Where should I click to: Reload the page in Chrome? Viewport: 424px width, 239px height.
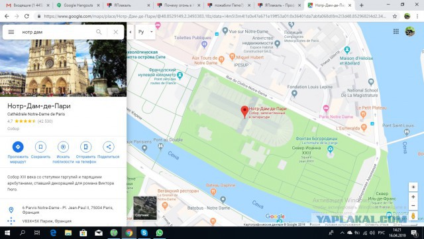tap(26, 16)
